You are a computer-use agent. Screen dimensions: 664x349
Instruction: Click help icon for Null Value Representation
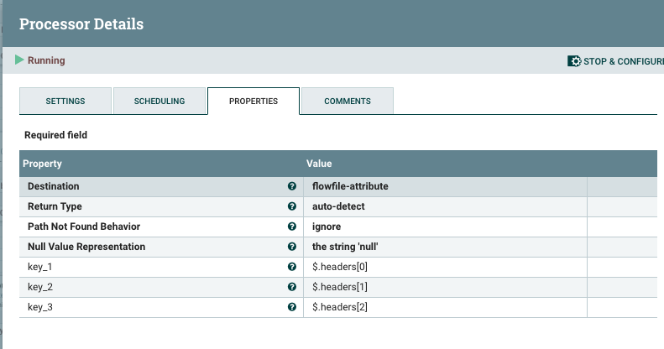coord(292,247)
